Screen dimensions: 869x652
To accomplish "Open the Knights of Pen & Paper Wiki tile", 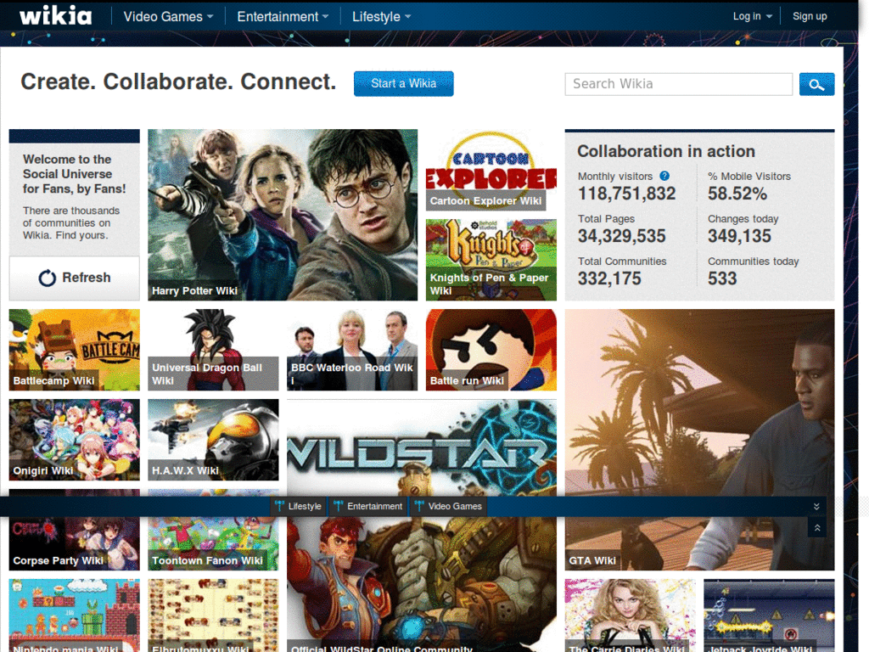I will (491, 260).
